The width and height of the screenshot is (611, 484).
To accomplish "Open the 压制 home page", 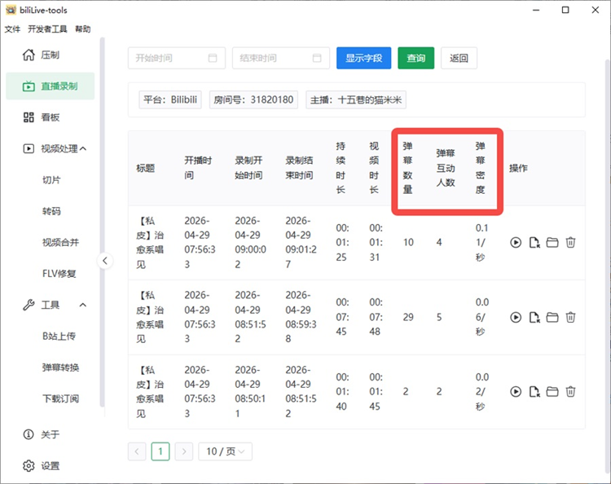I will [x=51, y=55].
